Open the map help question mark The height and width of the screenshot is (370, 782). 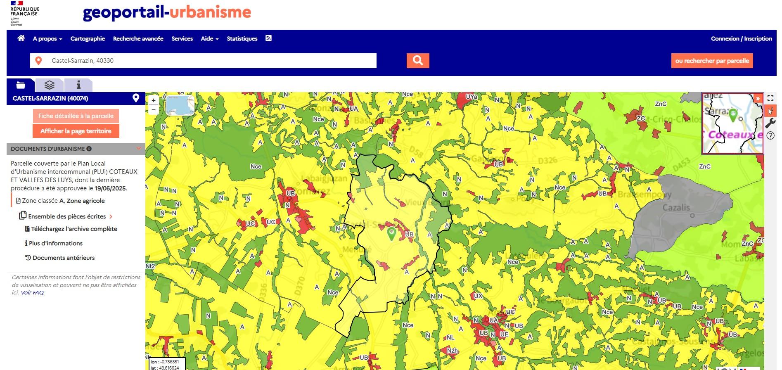[770, 135]
